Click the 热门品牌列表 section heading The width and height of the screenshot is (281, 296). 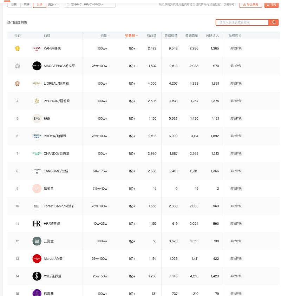pyautogui.click(x=17, y=22)
